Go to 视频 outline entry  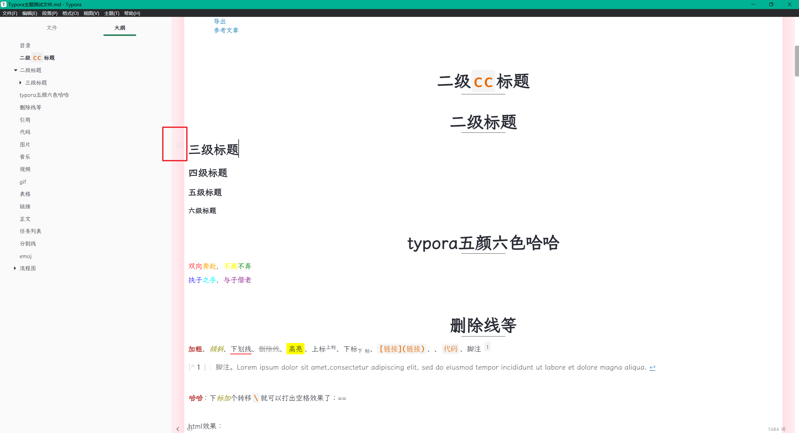(25, 169)
